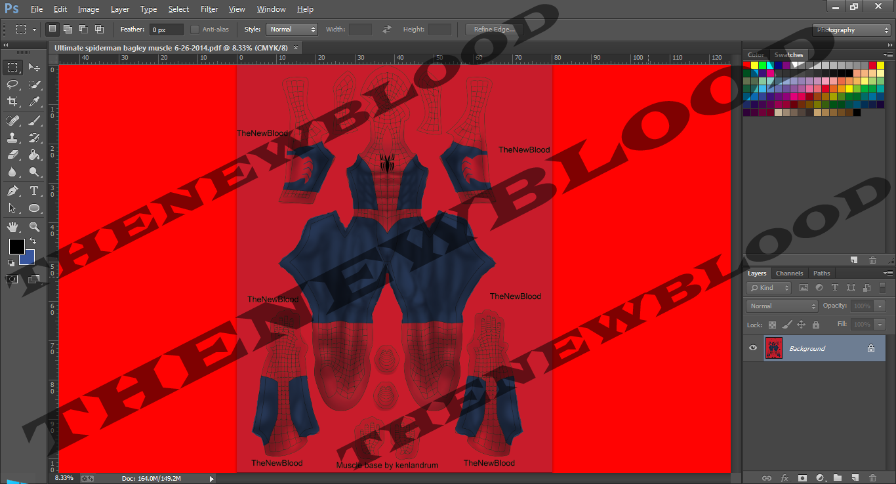
Task: Enable the New selection mode
Action: (x=52, y=30)
